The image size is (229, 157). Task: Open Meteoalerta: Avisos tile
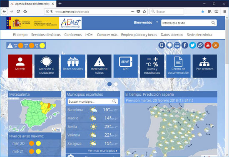(99, 66)
